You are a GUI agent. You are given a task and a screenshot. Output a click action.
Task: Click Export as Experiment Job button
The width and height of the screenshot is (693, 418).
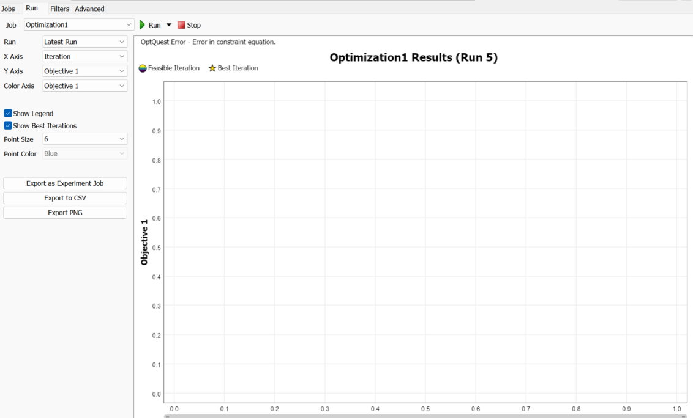point(65,183)
